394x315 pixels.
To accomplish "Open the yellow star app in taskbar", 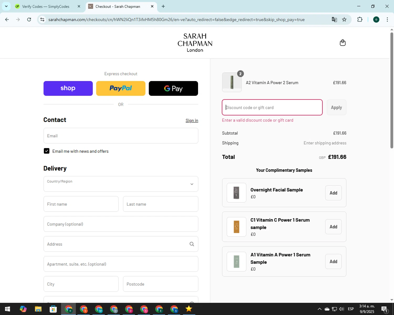I will (189, 309).
